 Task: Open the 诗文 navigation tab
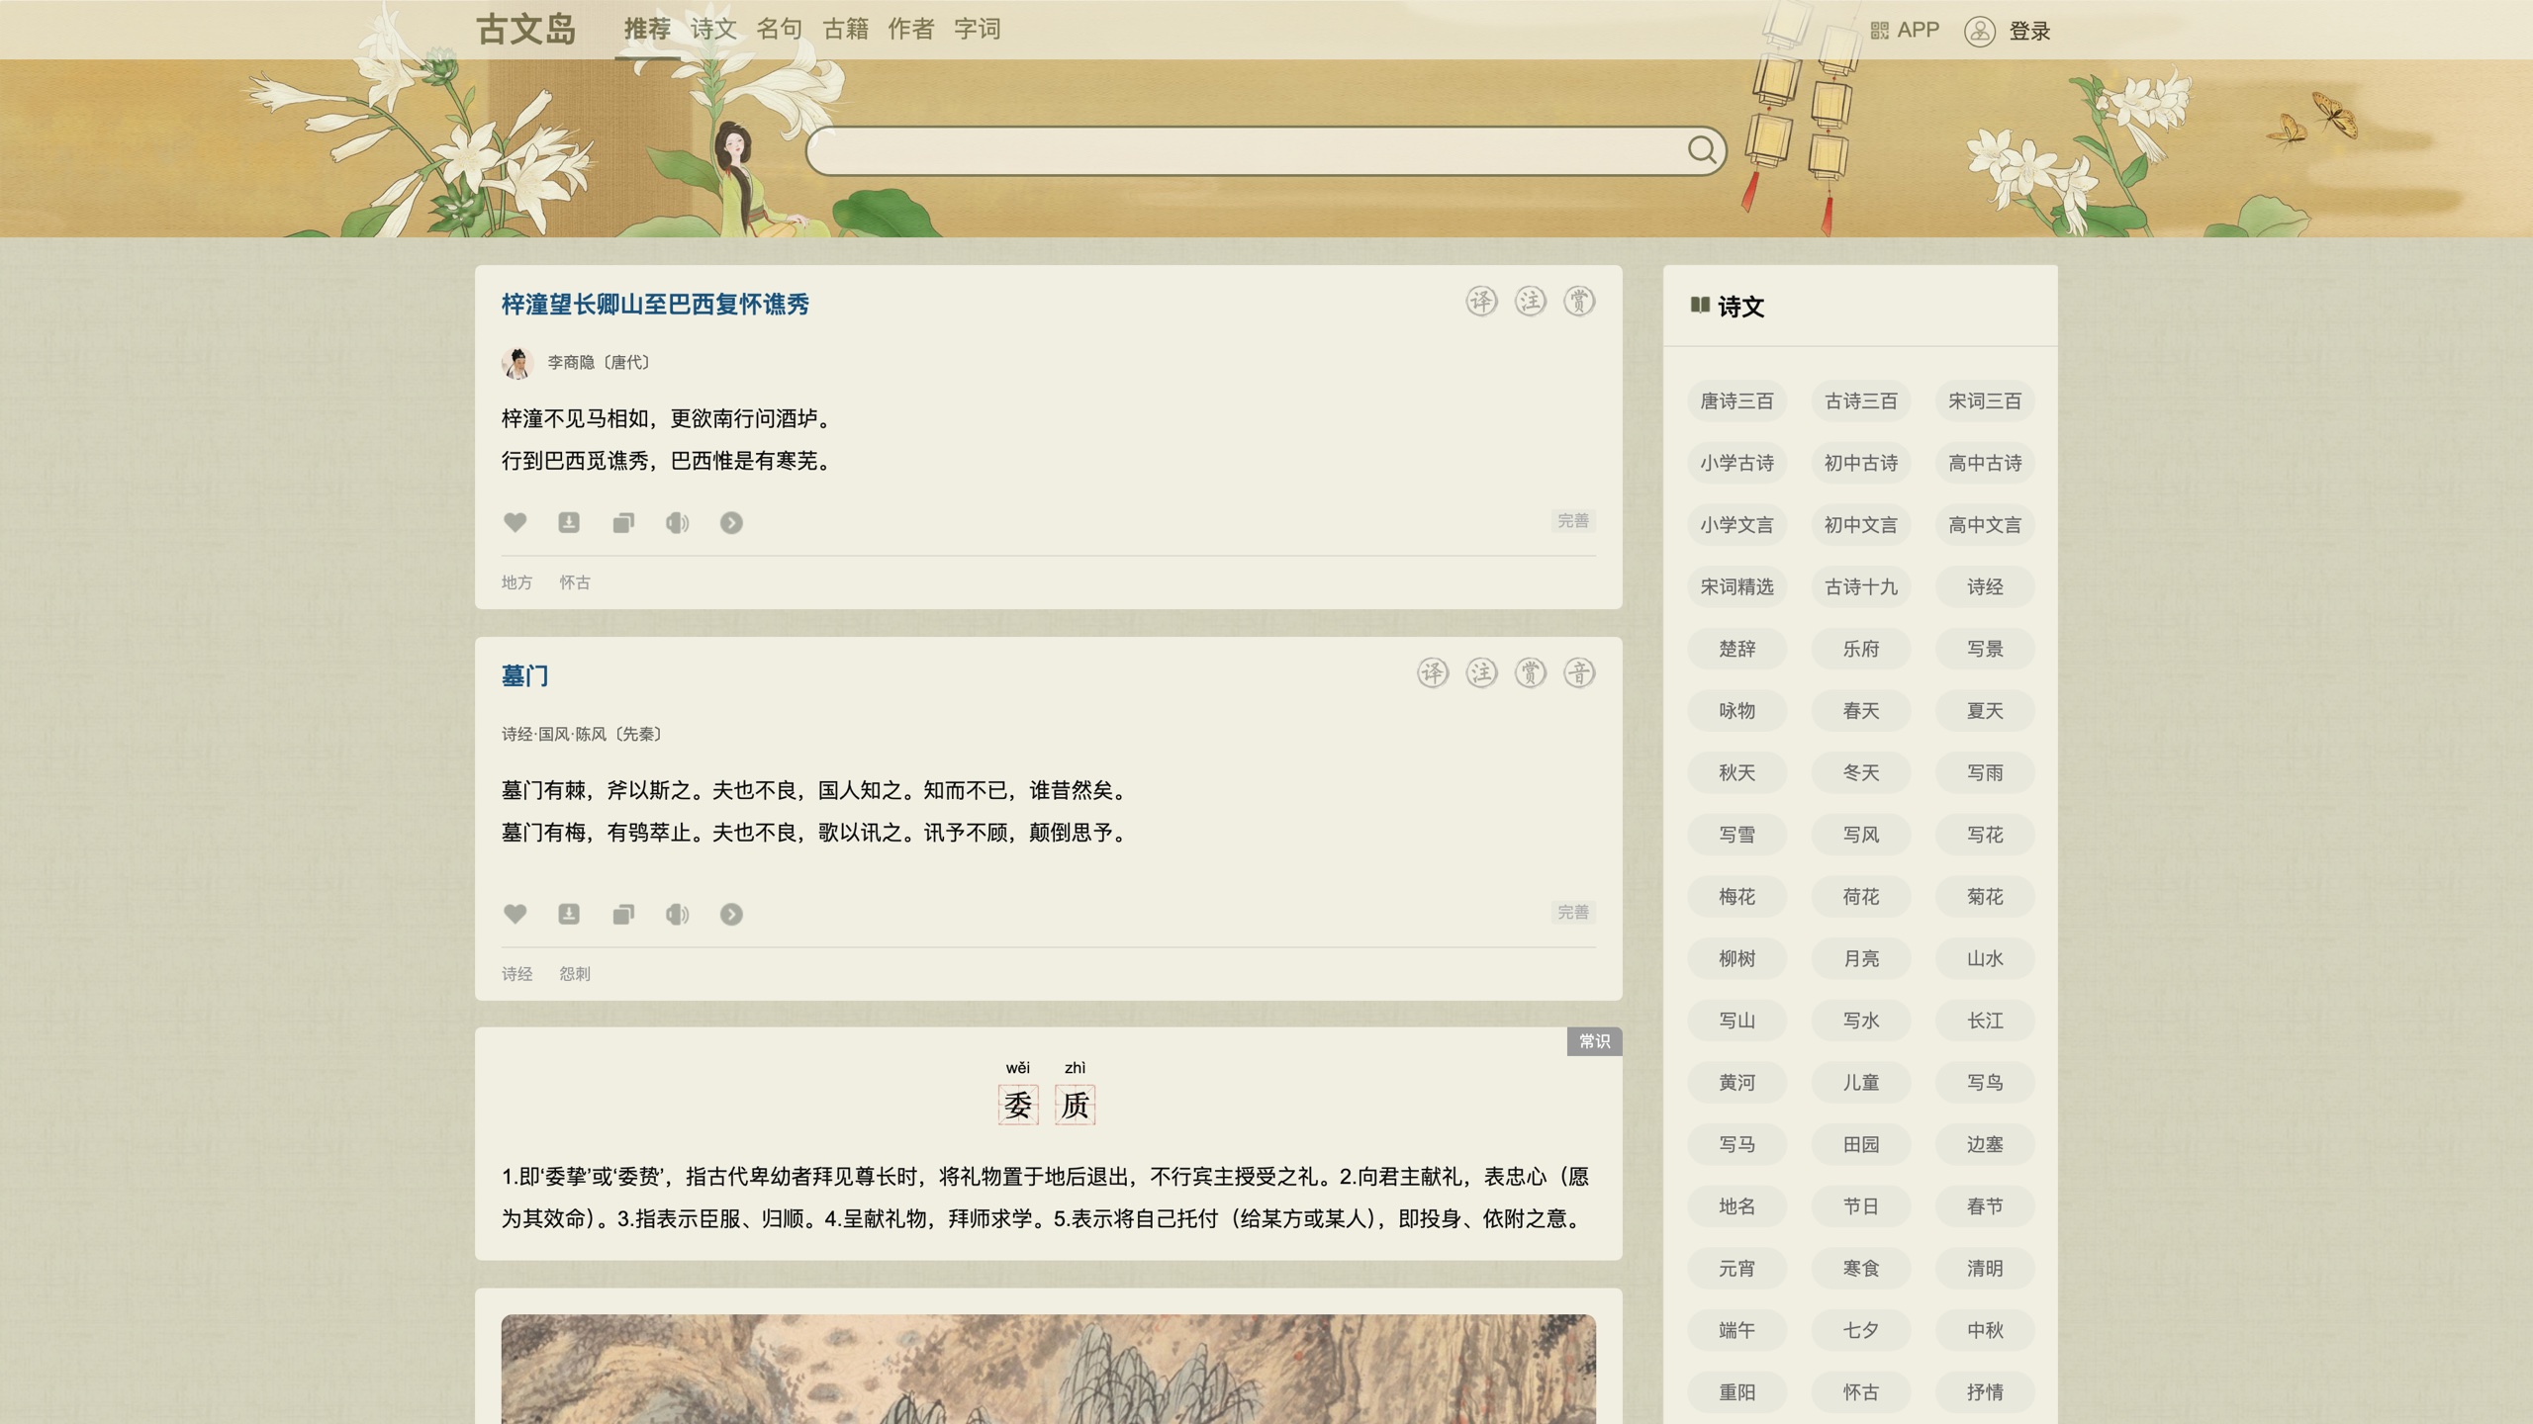[x=713, y=30]
